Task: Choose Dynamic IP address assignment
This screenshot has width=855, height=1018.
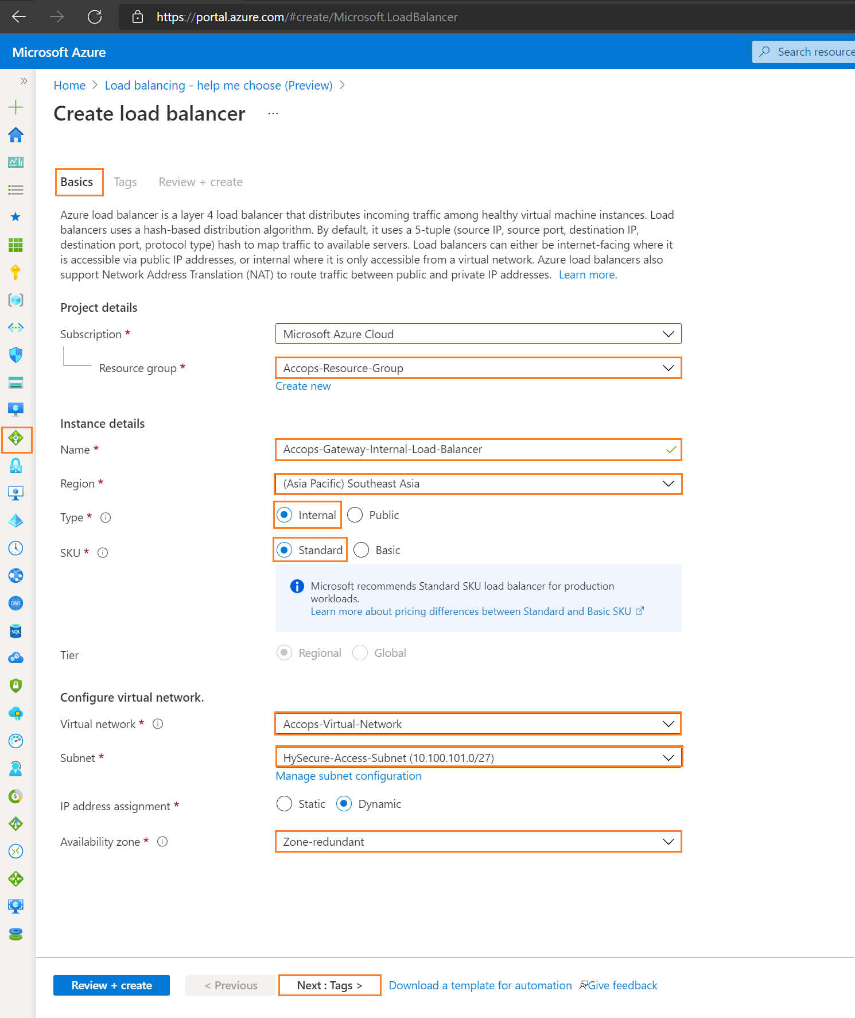Action: click(344, 804)
